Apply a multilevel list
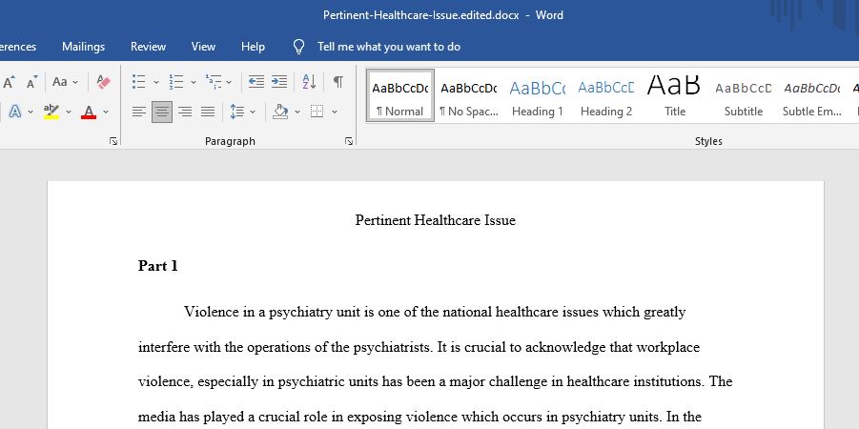The height and width of the screenshot is (429, 859). click(214, 82)
